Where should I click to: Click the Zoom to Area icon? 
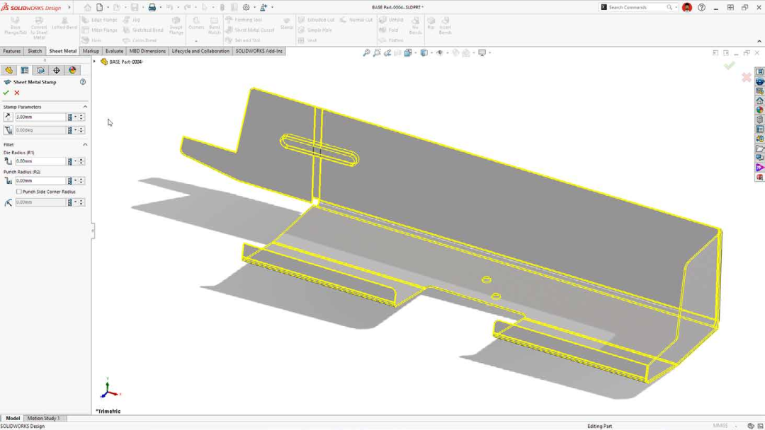(x=377, y=52)
